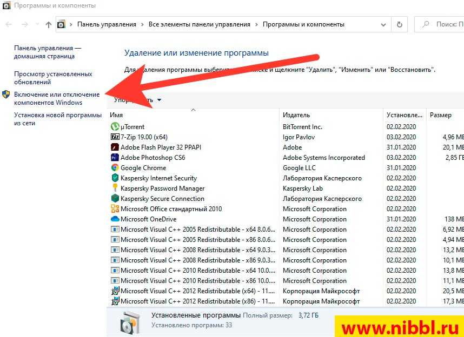The image size is (464, 337).
Task: Expand the address bar history dropdown
Action: [x=383, y=25]
